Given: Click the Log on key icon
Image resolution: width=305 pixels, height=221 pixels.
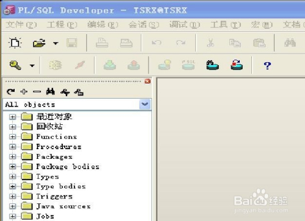Looking at the screenshot, I should coord(15,65).
